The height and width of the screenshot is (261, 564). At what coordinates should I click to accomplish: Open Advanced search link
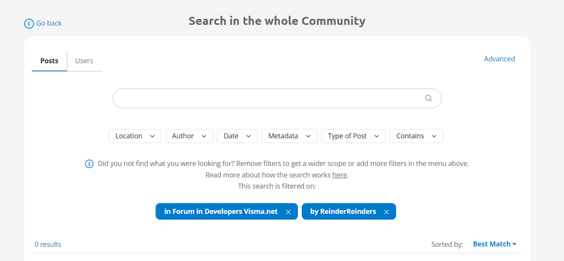499,59
